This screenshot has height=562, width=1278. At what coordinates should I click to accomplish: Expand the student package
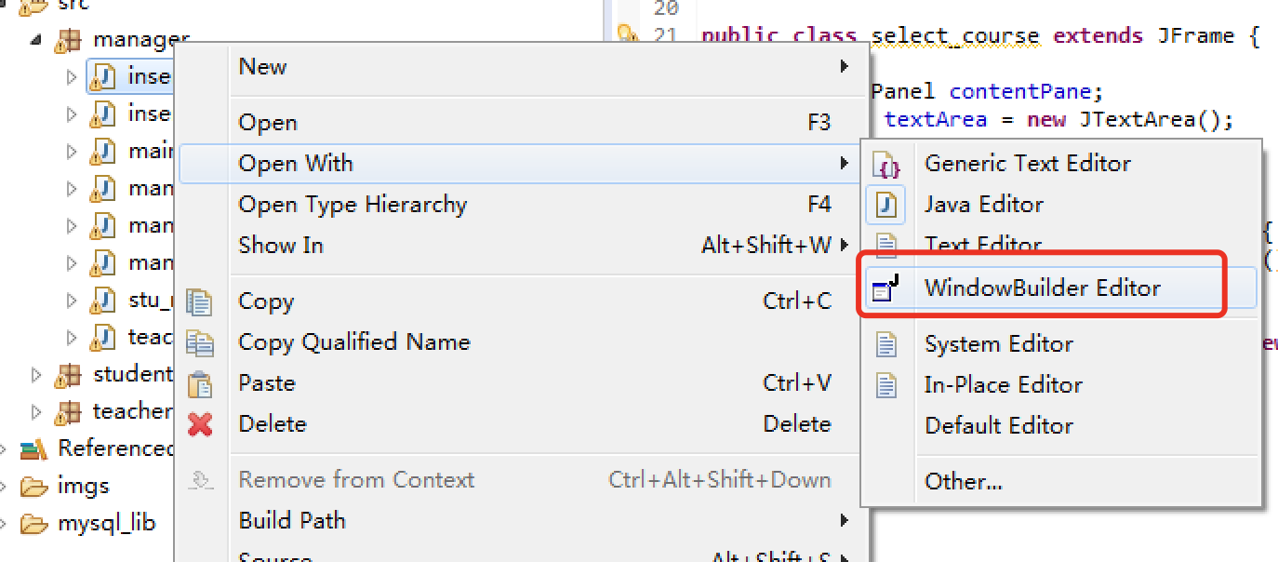click(37, 375)
